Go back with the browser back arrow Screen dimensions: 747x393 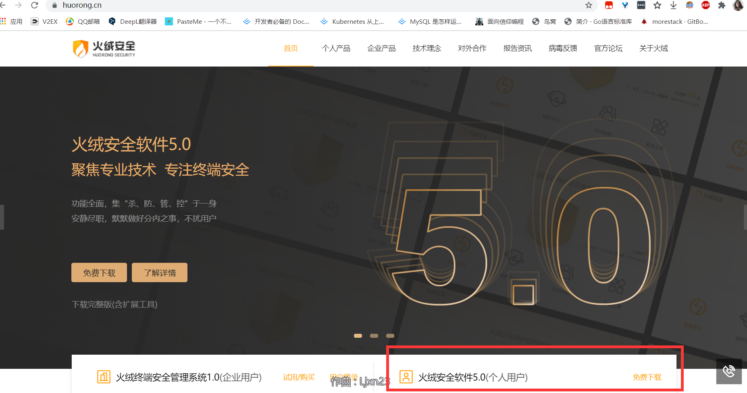coord(2,5)
